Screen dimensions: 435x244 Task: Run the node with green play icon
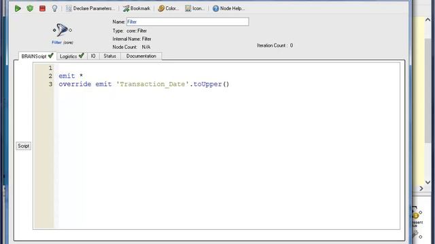(18, 9)
